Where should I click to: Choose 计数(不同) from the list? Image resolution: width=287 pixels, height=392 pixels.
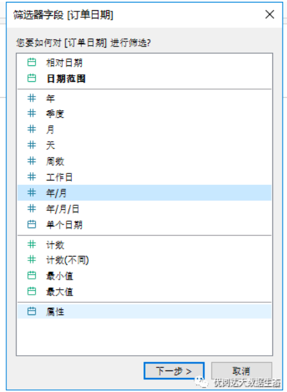[x=144, y=260]
